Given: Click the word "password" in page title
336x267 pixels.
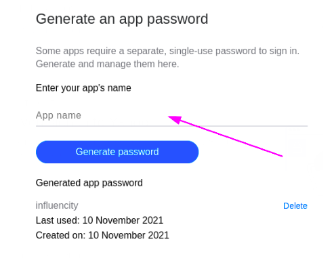Looking at the screenshot, I should (x=177, y=20).
